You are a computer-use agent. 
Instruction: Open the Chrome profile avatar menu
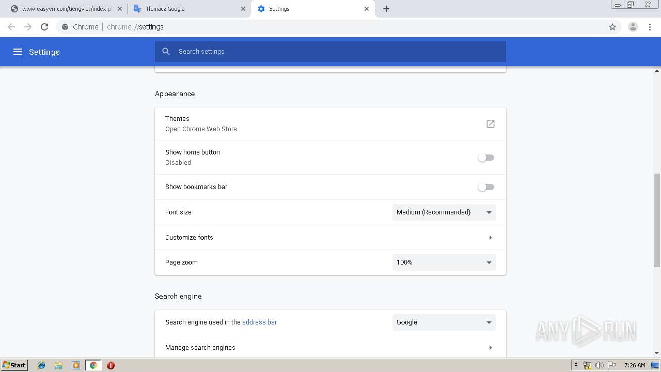(633, 27)
